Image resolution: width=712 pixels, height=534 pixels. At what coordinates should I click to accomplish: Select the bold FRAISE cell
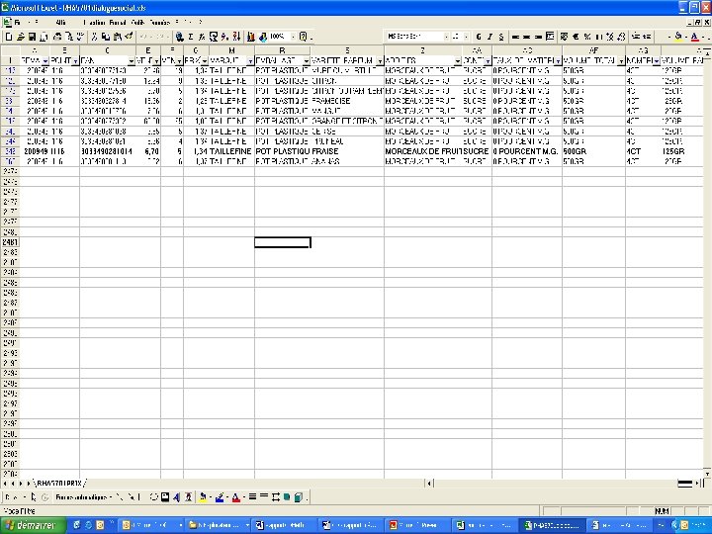[x=347, y=151]
